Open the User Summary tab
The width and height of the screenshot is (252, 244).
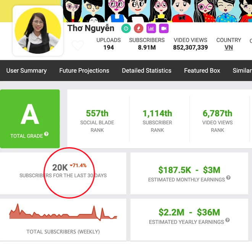26,71
